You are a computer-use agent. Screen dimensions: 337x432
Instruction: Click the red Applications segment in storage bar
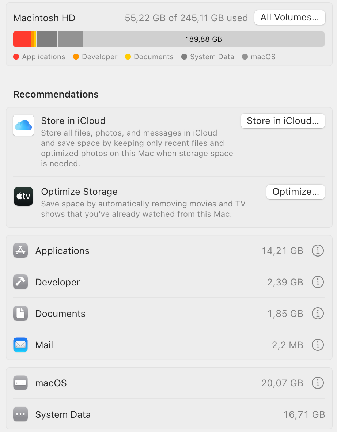point(22,39)
